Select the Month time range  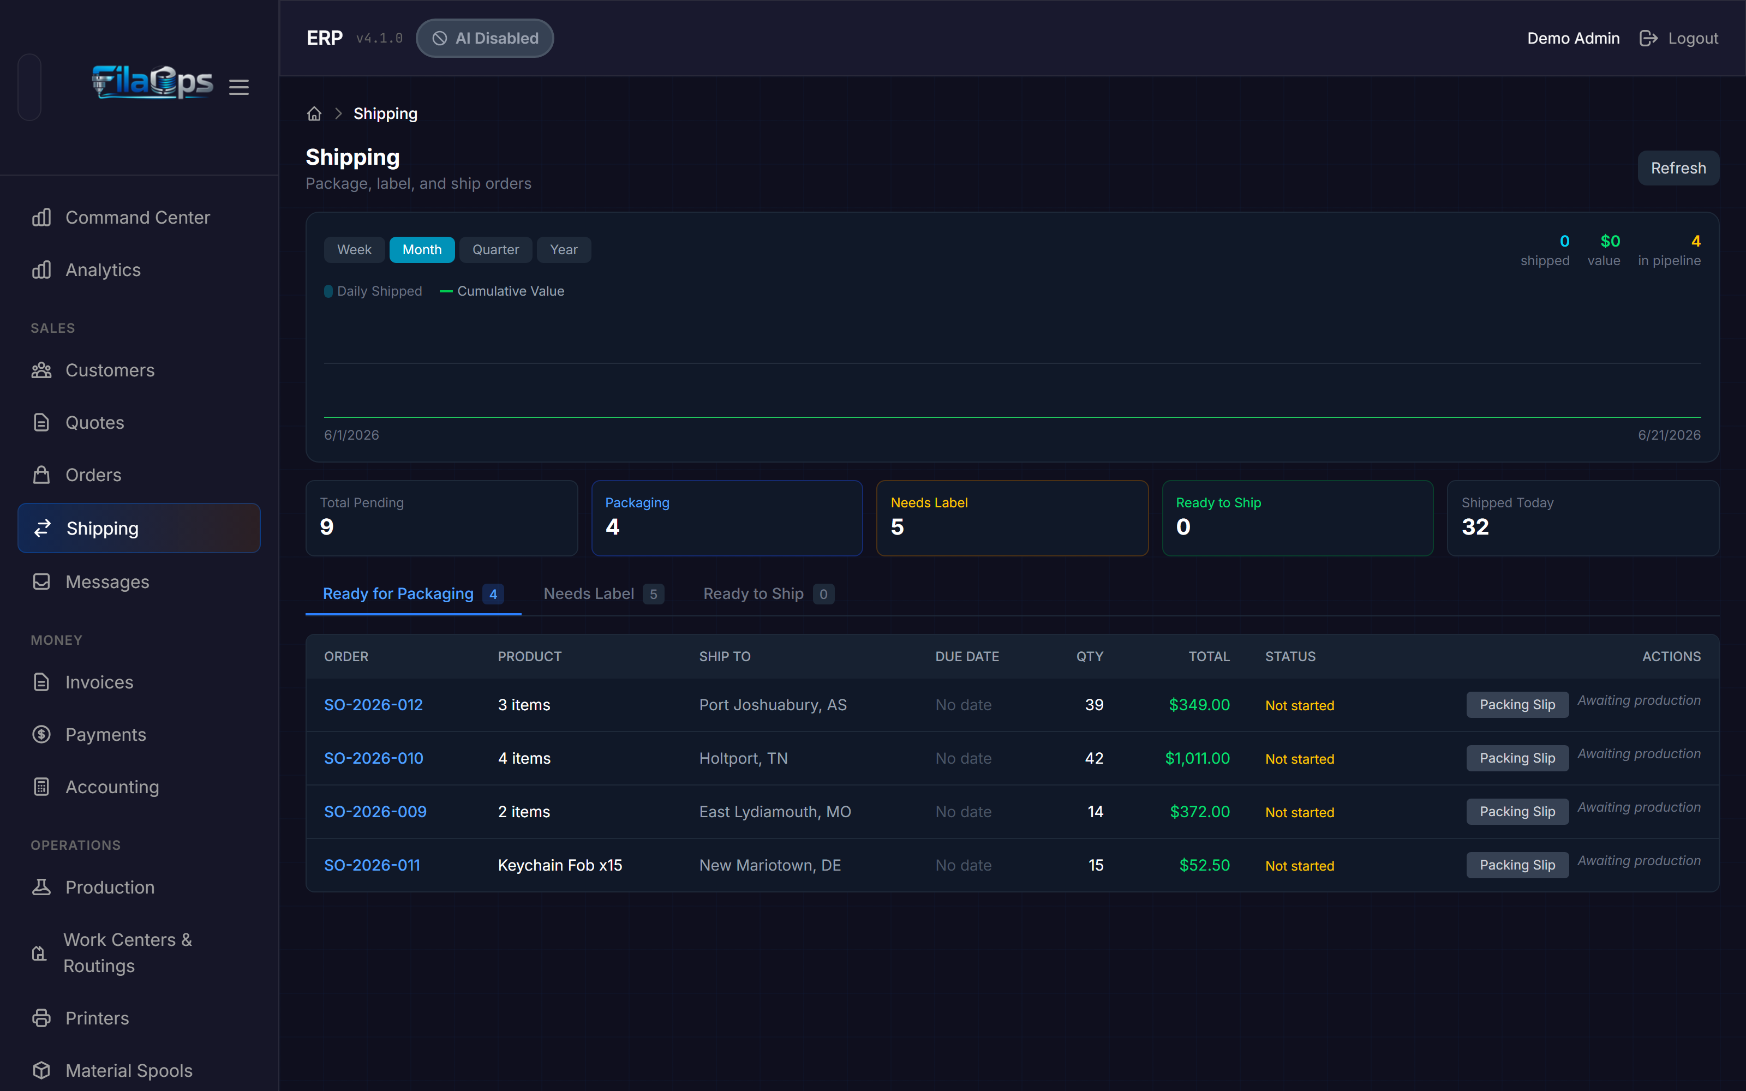(x=422, y=250)
